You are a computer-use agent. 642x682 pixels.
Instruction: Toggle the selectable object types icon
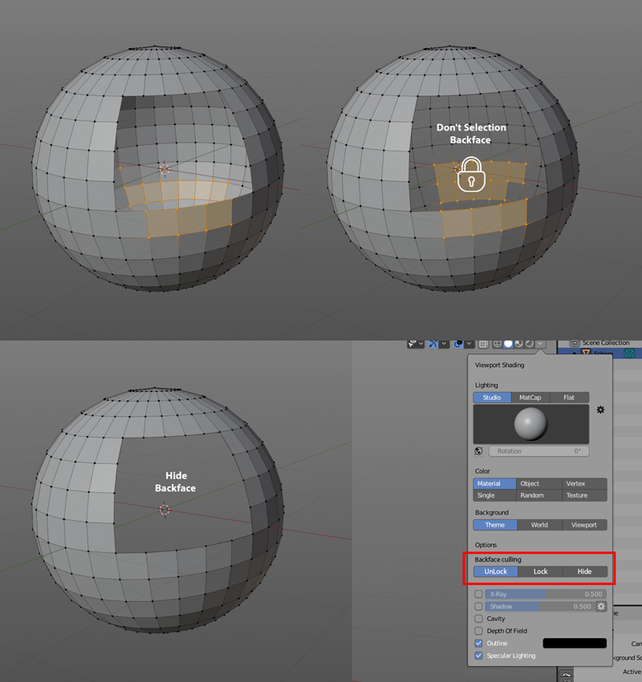(x=412, y=344)
